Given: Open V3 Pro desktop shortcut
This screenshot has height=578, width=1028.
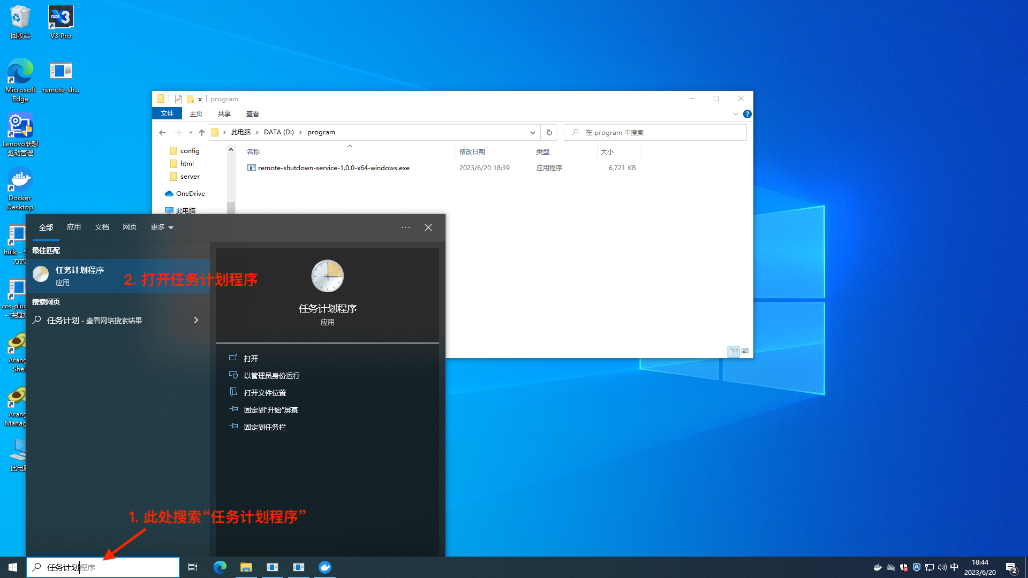Looking at the screenshot, I should click(x=61, y=22).
